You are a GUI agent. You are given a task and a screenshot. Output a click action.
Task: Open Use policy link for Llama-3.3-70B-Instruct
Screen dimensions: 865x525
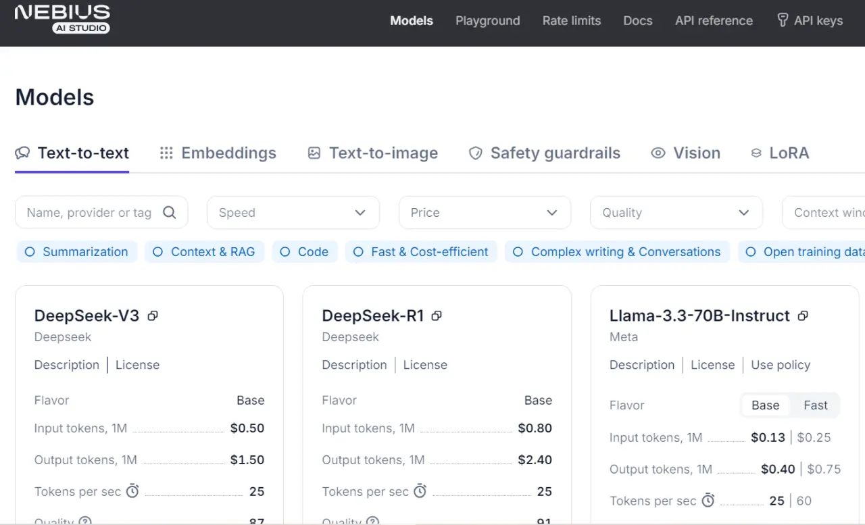point(781,365)
